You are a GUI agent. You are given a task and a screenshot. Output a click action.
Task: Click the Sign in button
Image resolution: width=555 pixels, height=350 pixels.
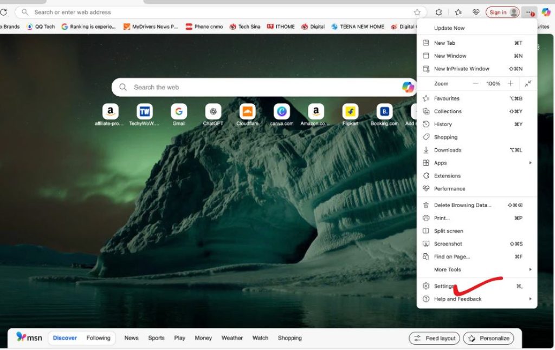click(x=502, y=12)
